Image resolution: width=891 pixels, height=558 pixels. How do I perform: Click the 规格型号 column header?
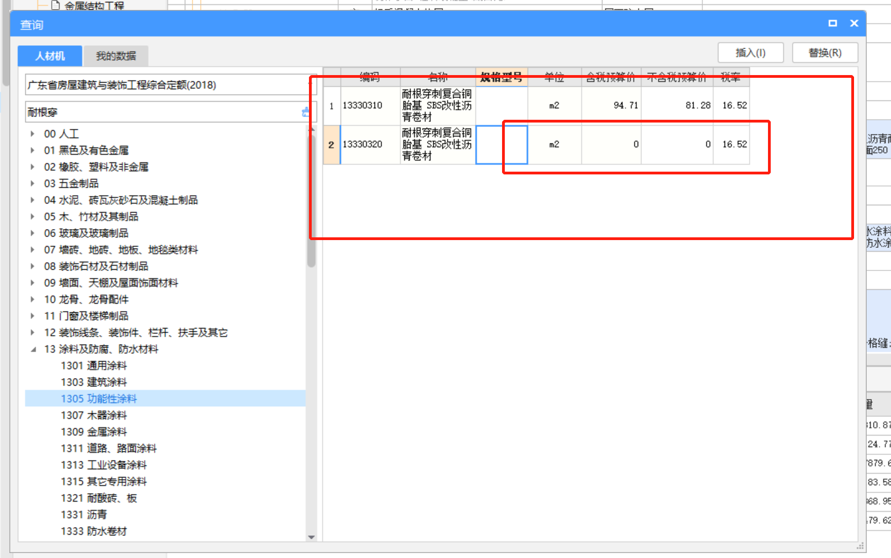coord(501,77)
